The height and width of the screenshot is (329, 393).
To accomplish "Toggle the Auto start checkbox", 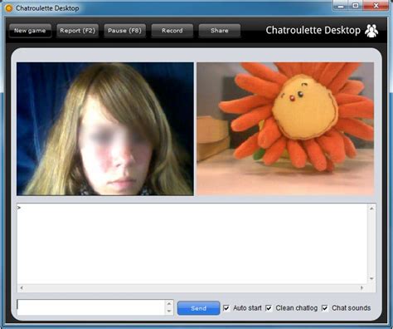I will pyautogui.click(x=226, y=308).
